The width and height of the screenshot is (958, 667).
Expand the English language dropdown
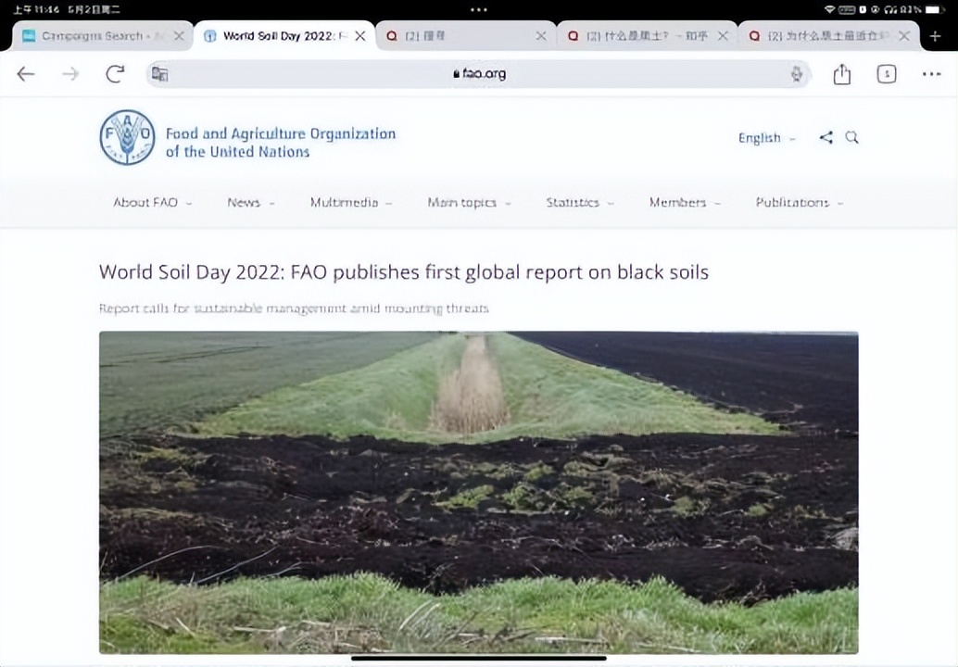coord(766,138)
